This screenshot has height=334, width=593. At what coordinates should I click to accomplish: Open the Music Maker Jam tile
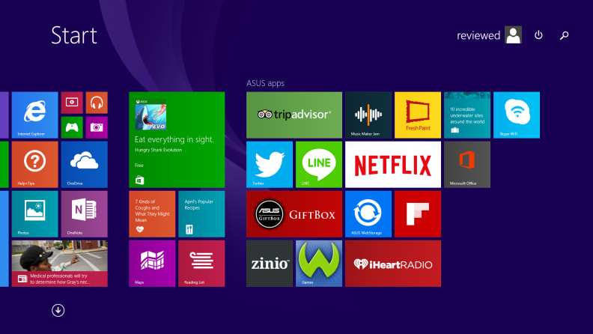[368, 115]
